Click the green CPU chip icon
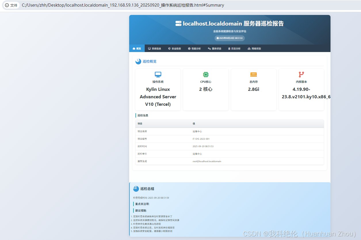 (206, 75)
